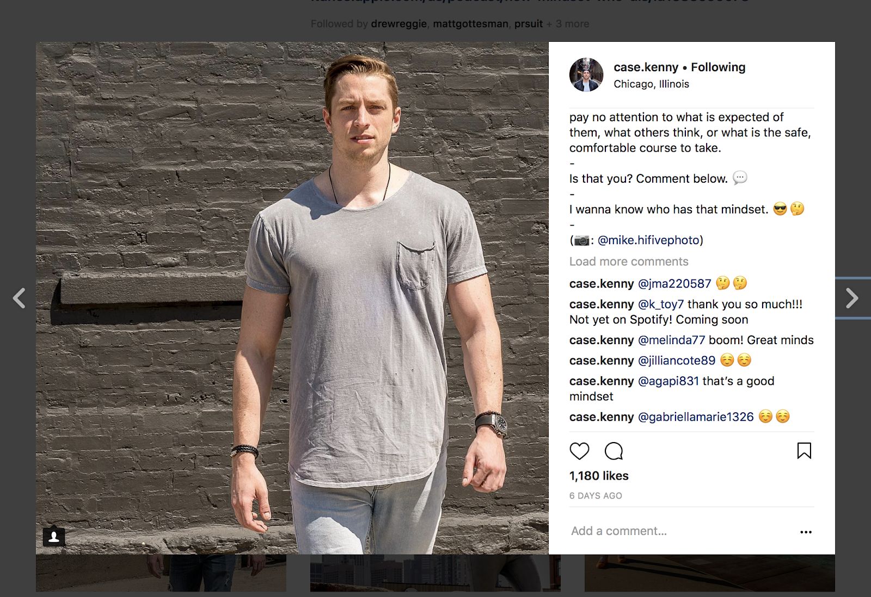Like the post with the heart icon
This screenshot has height=597, width=871.
579,451
